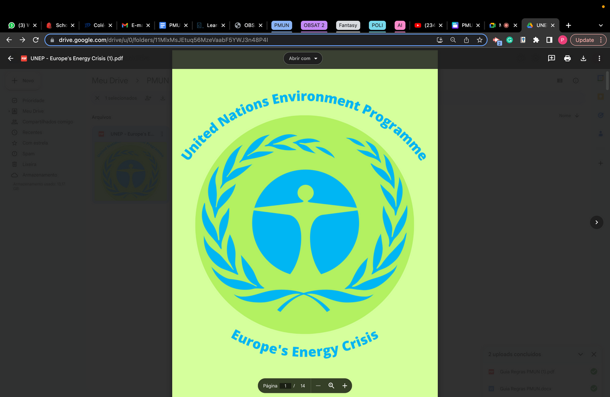Viewport: 610px width, 397px height.
Task: Expand the AI tab group
Action: [400, 25]
